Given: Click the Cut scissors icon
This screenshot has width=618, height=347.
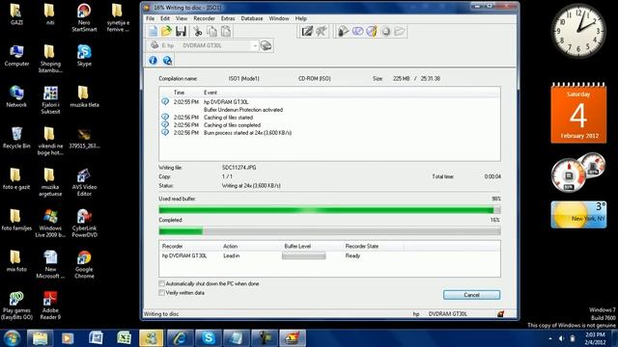Looking at the screenshot, I should coord(198,31).
